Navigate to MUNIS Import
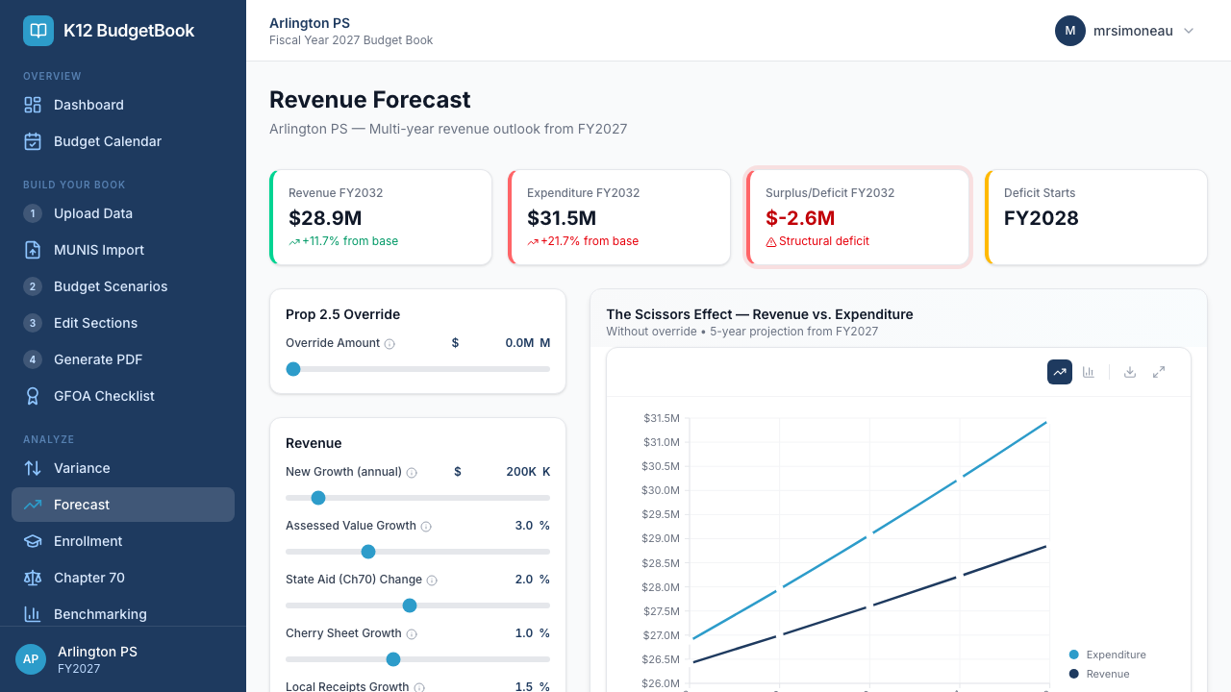This screenshot has height=692, width=1231. click(99, 250)
